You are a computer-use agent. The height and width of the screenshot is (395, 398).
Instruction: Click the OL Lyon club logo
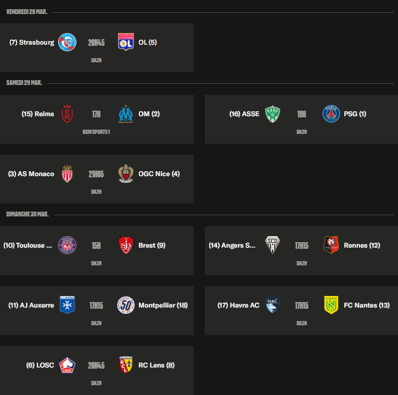125,42
